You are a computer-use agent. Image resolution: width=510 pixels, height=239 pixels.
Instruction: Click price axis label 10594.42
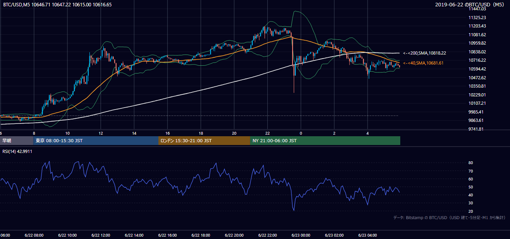477,69
